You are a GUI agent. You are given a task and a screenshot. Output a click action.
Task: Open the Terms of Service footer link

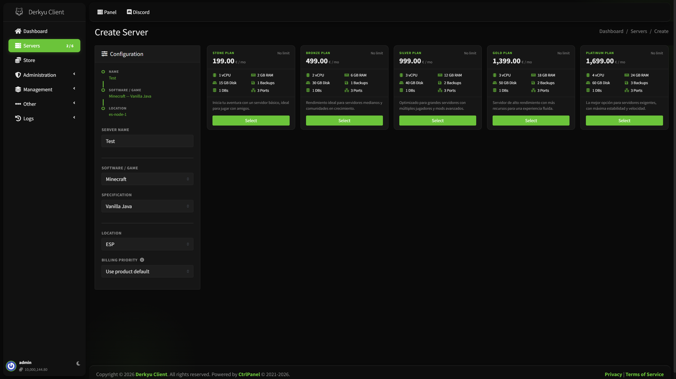[x=645, y=374]
